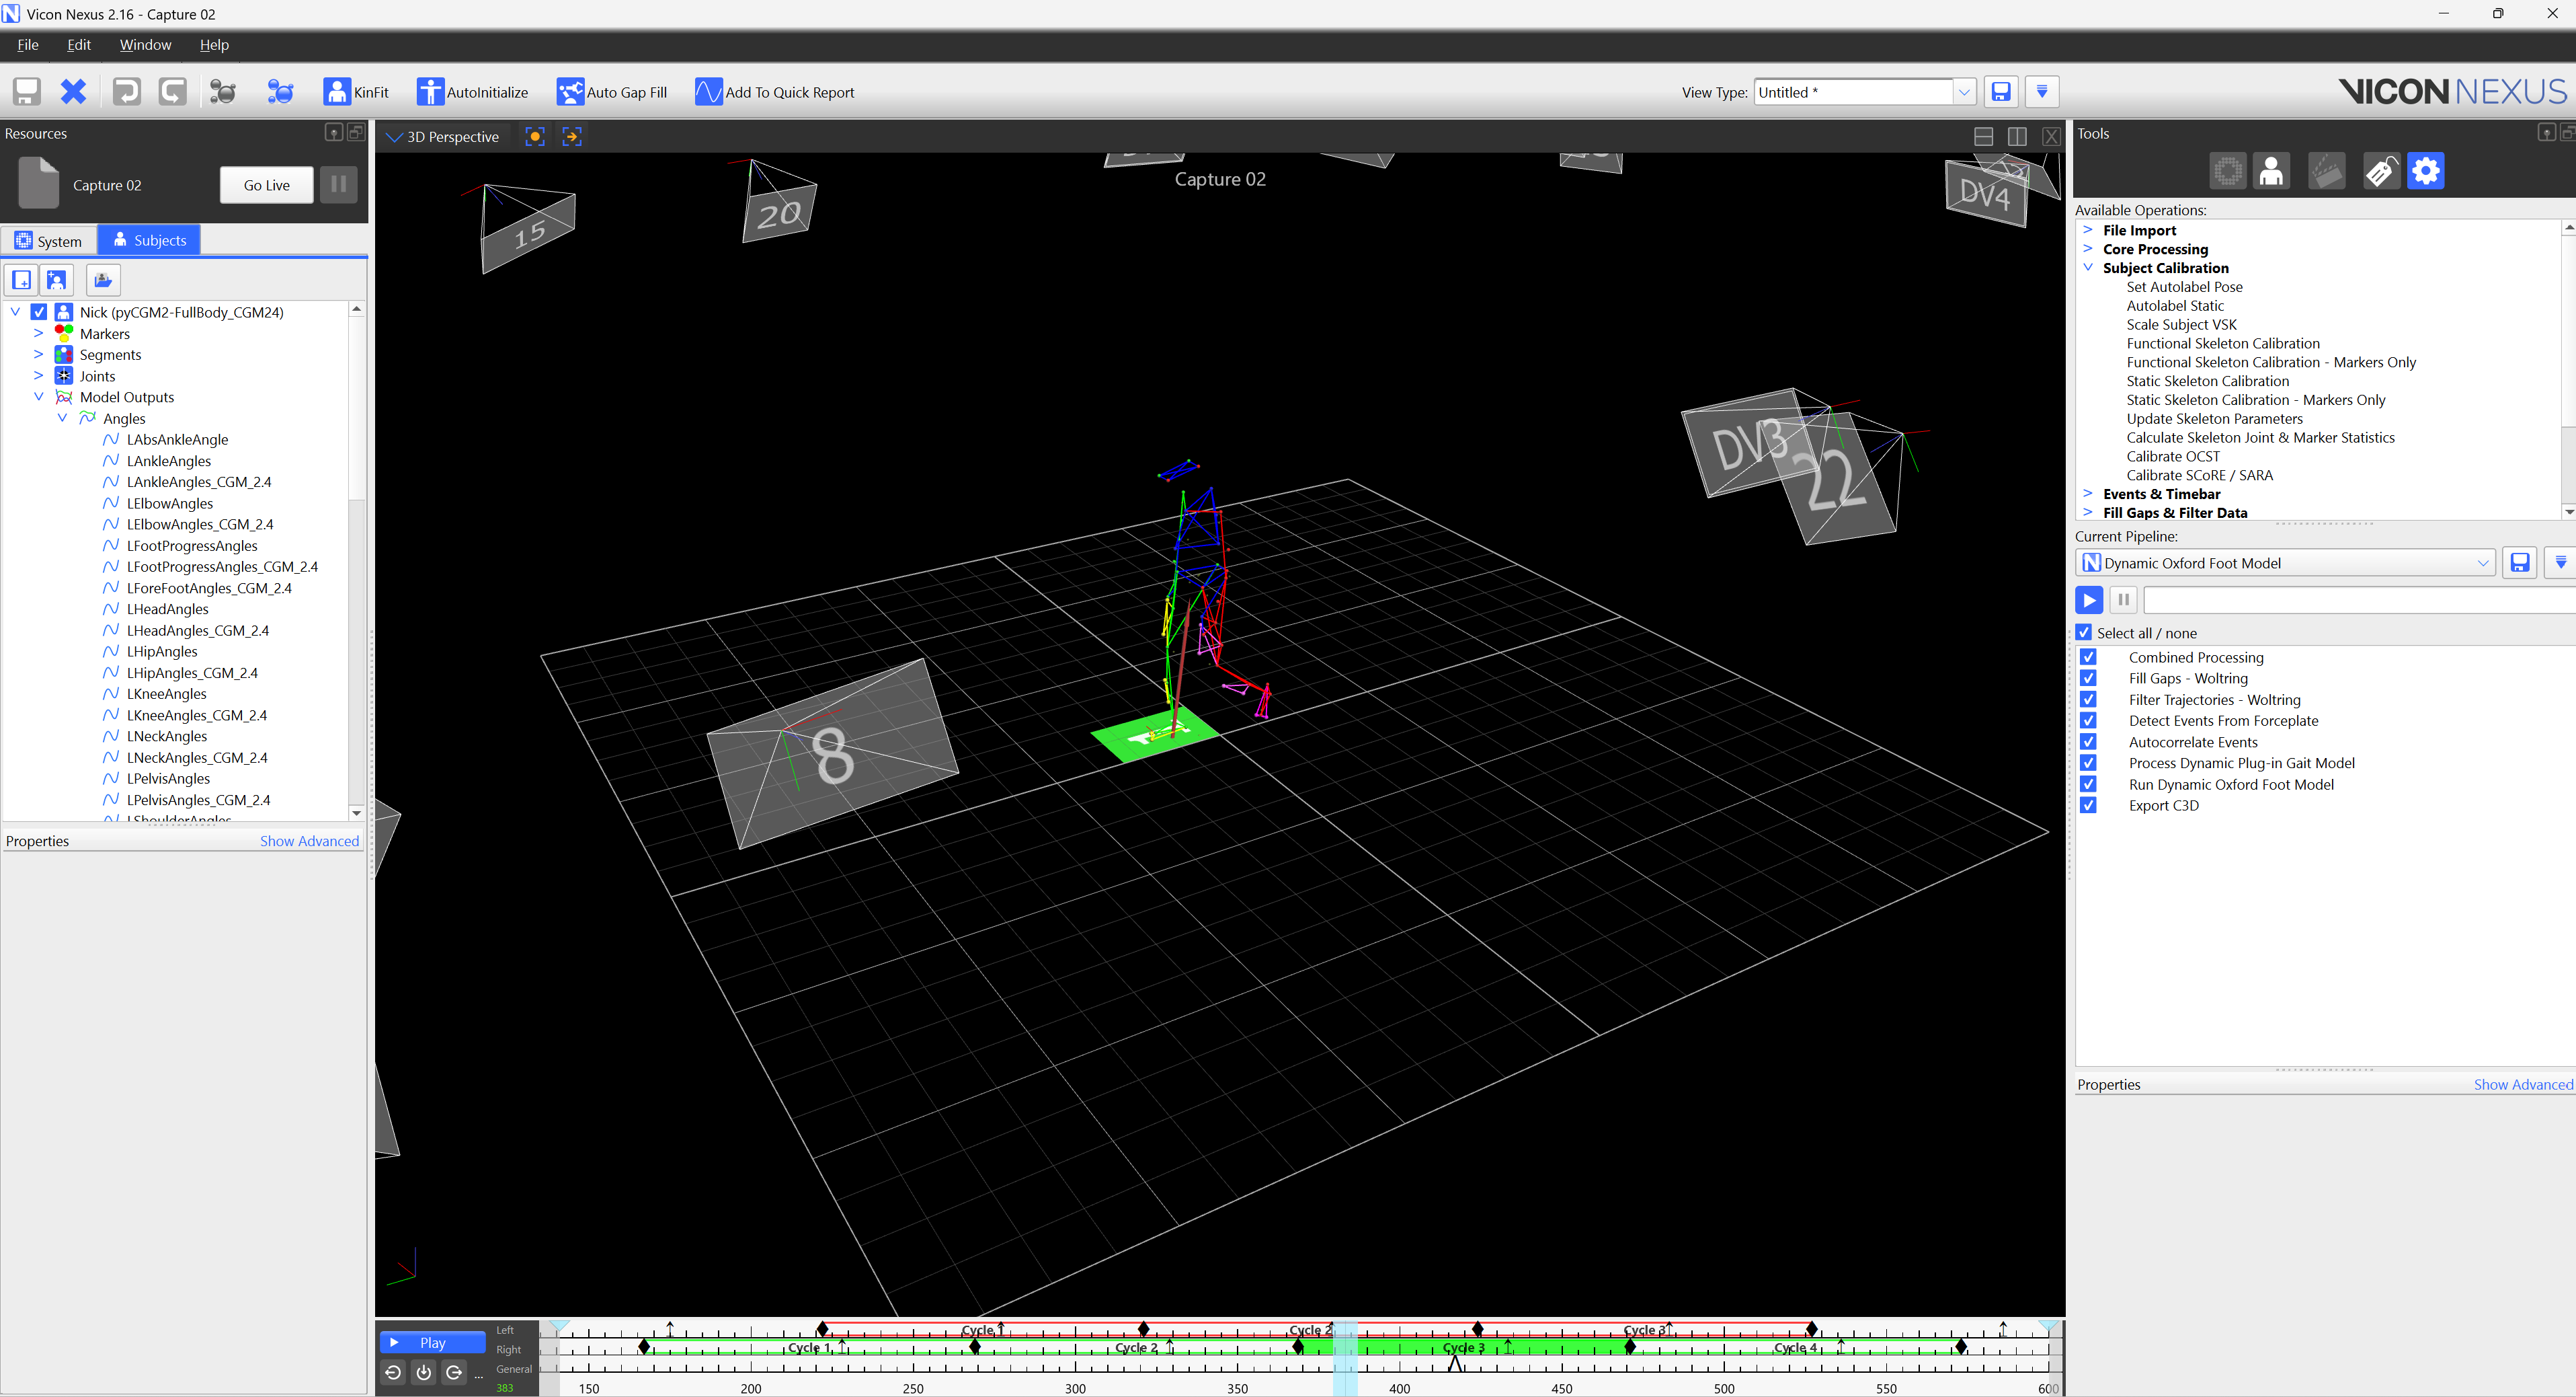
Task: Switch to the System tab
Action: pyautogui.click(x=48, y=241)
